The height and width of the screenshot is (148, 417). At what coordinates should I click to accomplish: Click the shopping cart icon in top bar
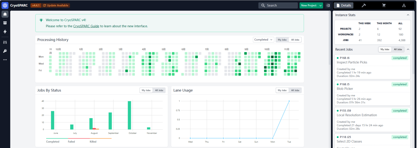click(x=384, y=5)
